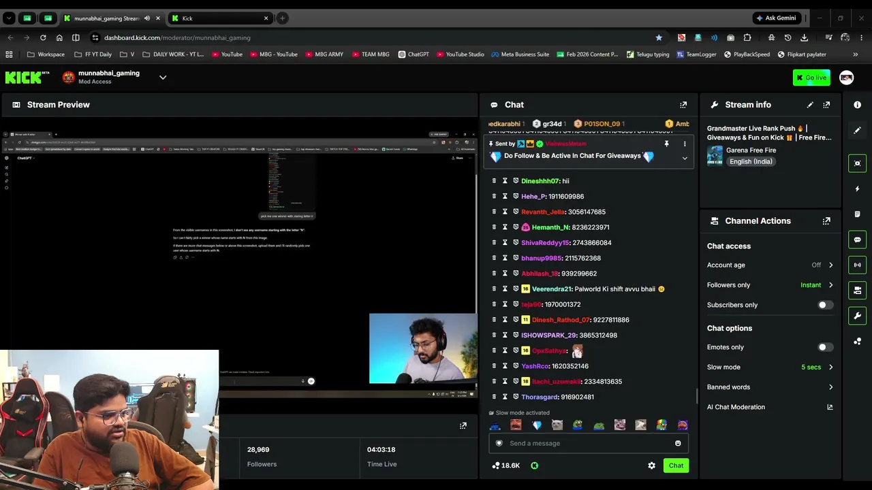Image resolution: width=872 pixels, height=490 pixels.
Task: Unpin the pinned chat message
Action: [667, 144]
